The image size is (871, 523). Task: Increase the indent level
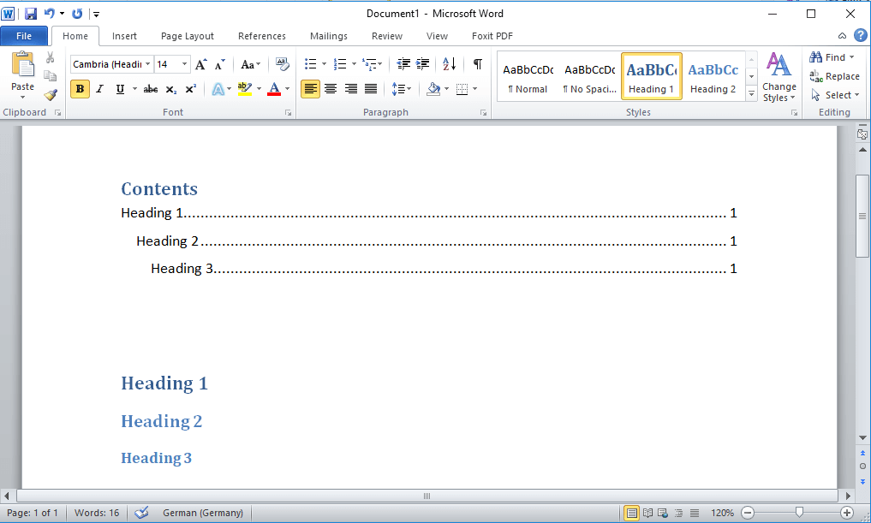[422, 64]
